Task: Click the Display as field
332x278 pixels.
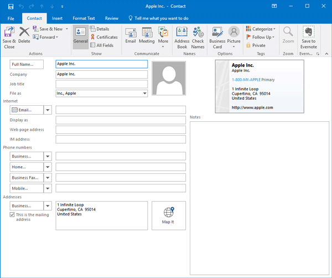Action: [x=121, y=120]
